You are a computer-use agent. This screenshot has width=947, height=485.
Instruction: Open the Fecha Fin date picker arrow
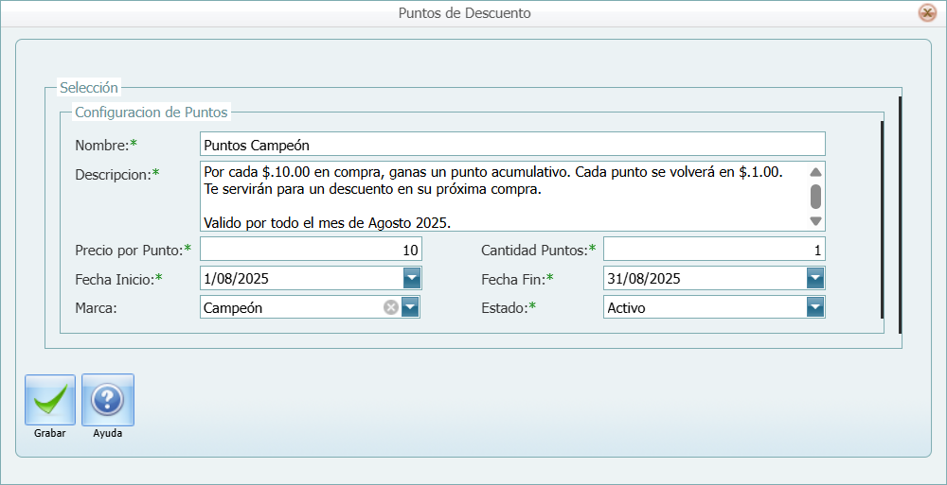(x=814, y=278)
